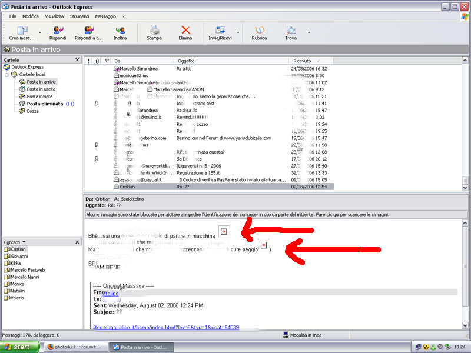Click the Inoltra toolbar button
The image size is (471, 353).
pos(120,33)
